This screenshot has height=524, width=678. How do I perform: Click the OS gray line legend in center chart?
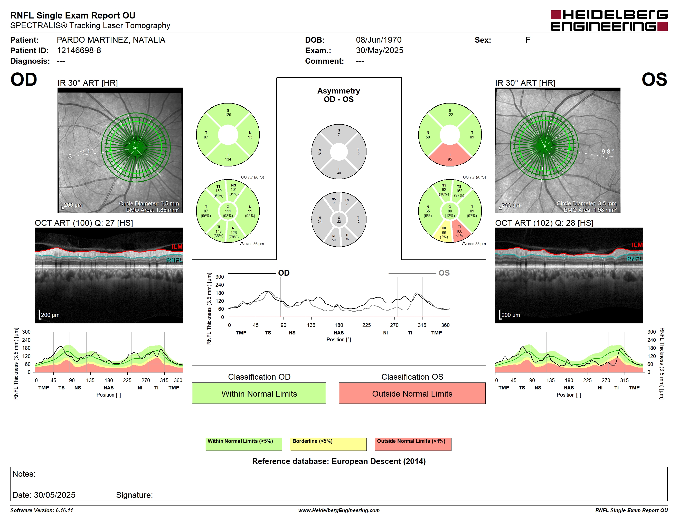click(419, 273)
